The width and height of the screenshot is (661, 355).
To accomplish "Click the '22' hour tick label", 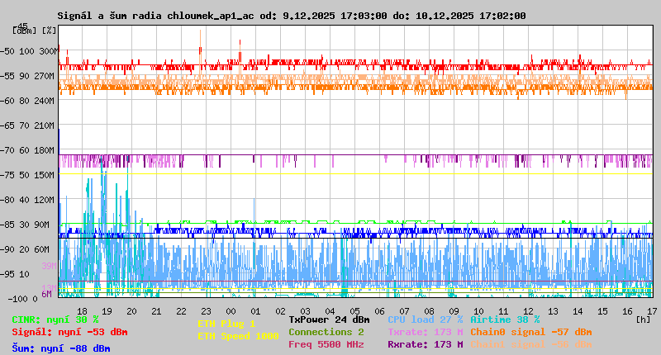I will [x=181, y=311].
